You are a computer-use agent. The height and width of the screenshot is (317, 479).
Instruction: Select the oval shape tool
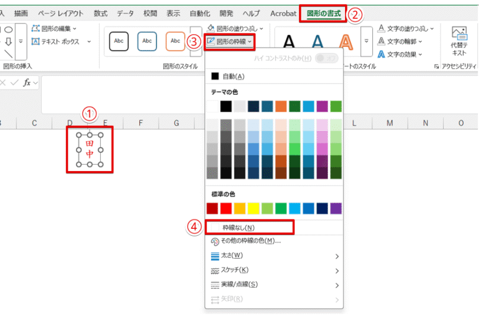click(8, 29)
